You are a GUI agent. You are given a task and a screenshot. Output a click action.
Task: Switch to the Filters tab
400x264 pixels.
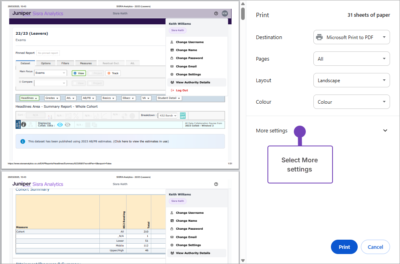click(65, 63)
